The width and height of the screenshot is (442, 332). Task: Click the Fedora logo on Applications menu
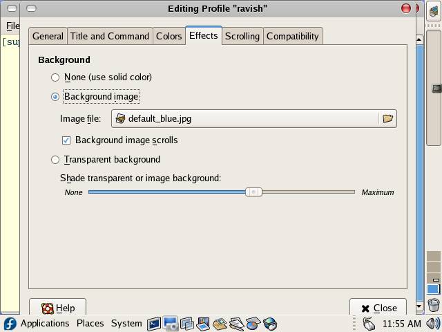click(x=10, y=324)
